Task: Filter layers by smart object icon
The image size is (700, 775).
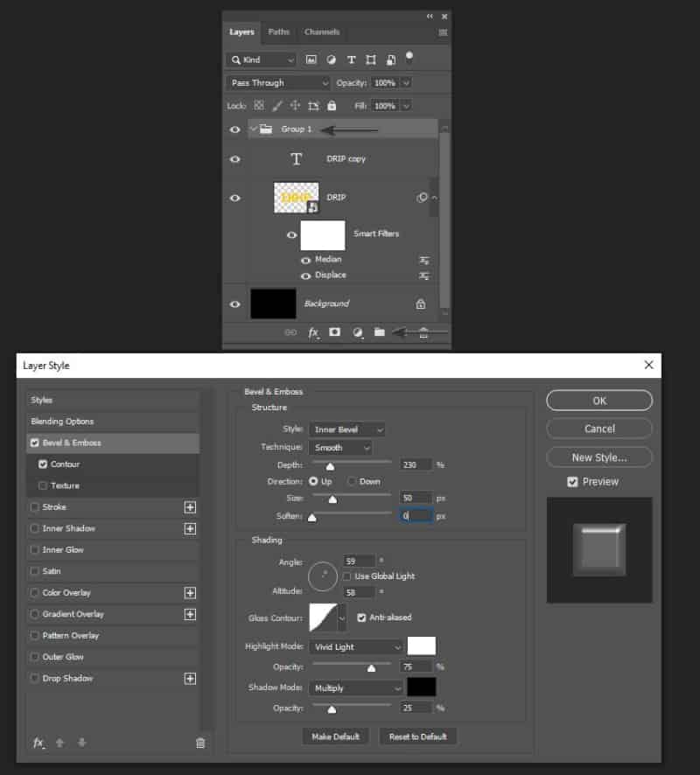Action: pos(390,59)
